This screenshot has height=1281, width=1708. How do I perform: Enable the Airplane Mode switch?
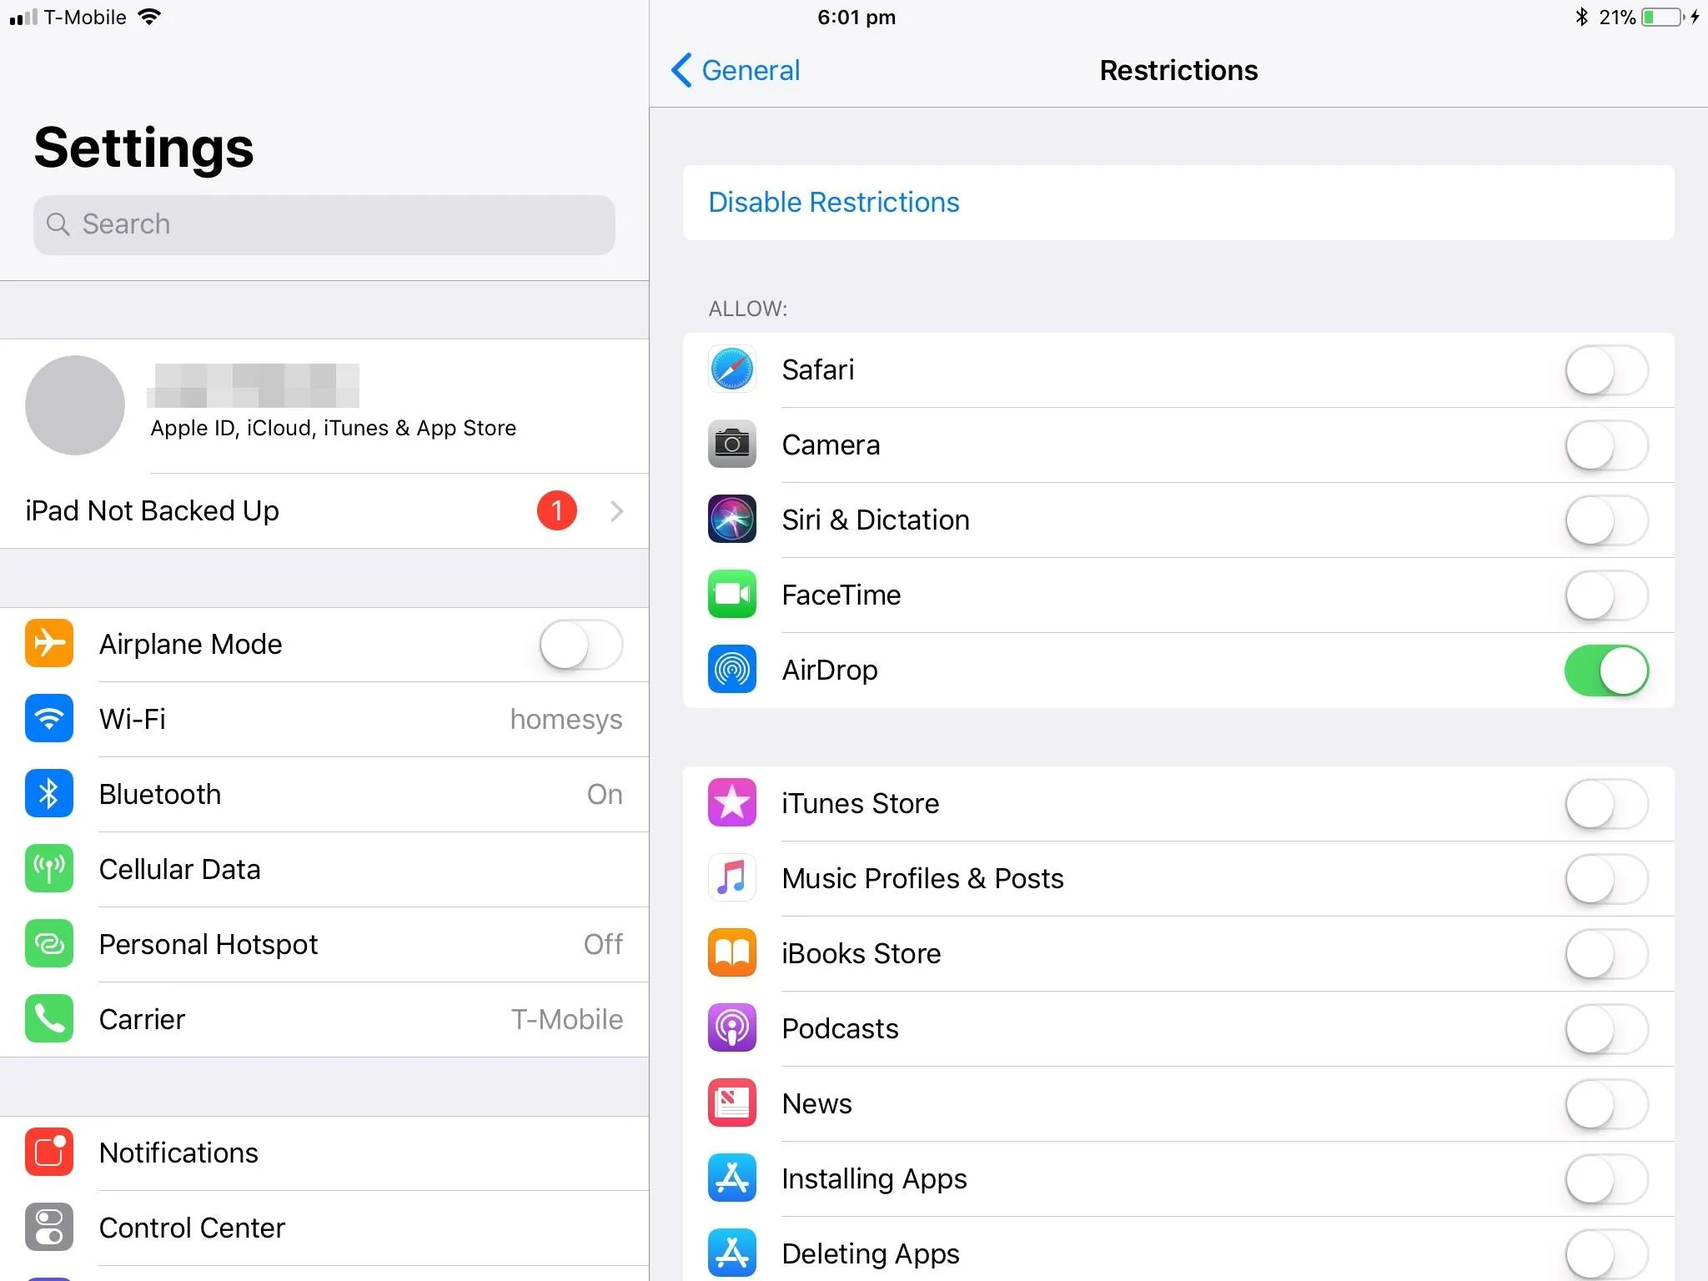(x=580, y=645)
